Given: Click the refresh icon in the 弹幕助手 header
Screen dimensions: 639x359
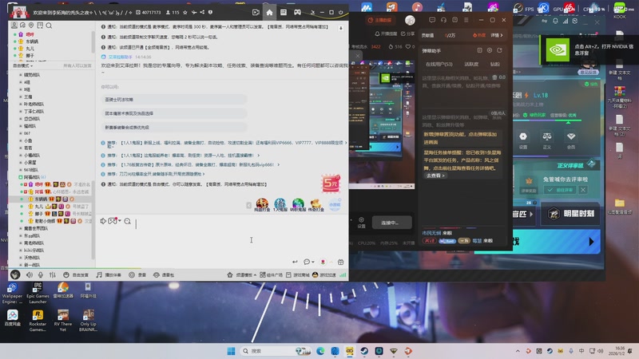Looking at the screenshot, I should pyautogui.click(x=500, y=50).
